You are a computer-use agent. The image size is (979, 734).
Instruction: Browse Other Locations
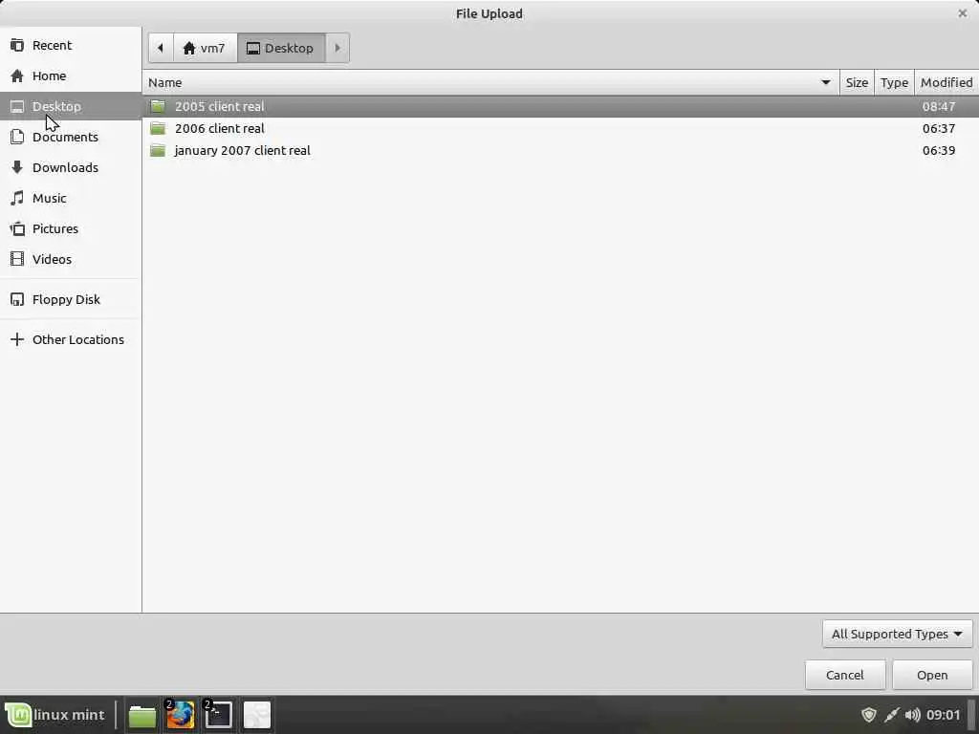(x=71, y=339)
